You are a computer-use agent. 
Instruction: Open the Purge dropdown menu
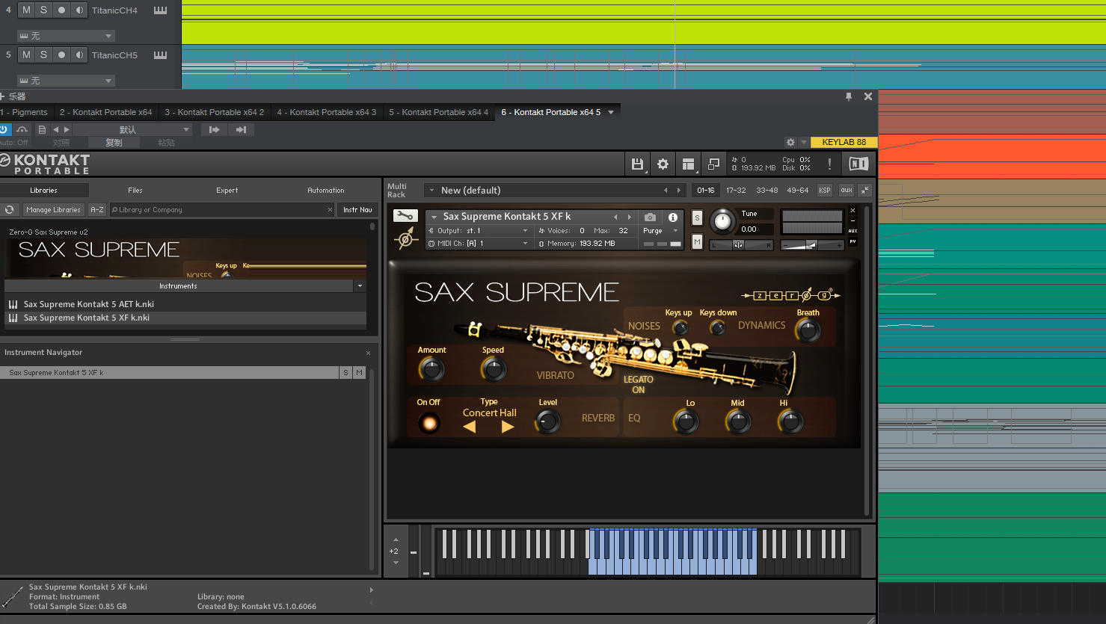(x=660, y=231)
